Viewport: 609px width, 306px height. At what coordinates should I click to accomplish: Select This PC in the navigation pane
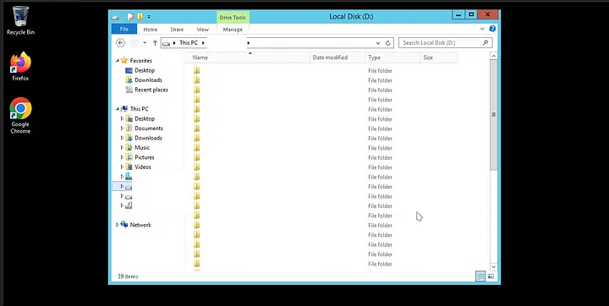139,109
